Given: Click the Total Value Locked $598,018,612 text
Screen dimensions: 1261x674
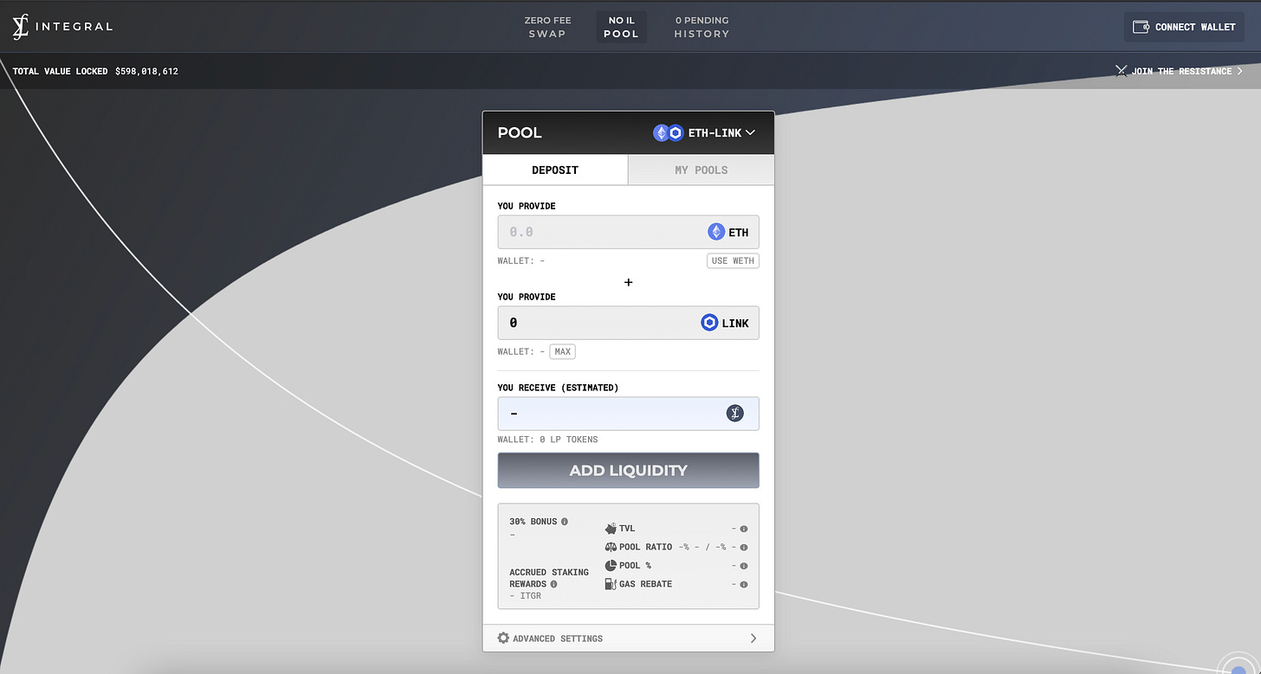Looking at the screenshot, I should (95, 71).
